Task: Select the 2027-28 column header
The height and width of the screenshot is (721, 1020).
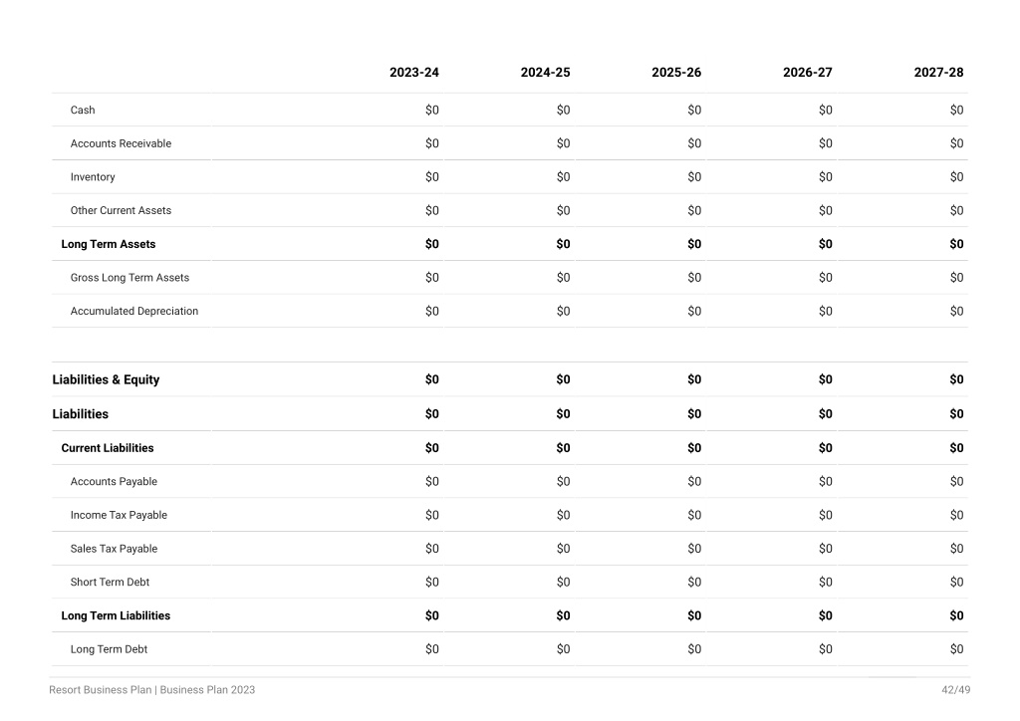Action: [x=938, y=72]
